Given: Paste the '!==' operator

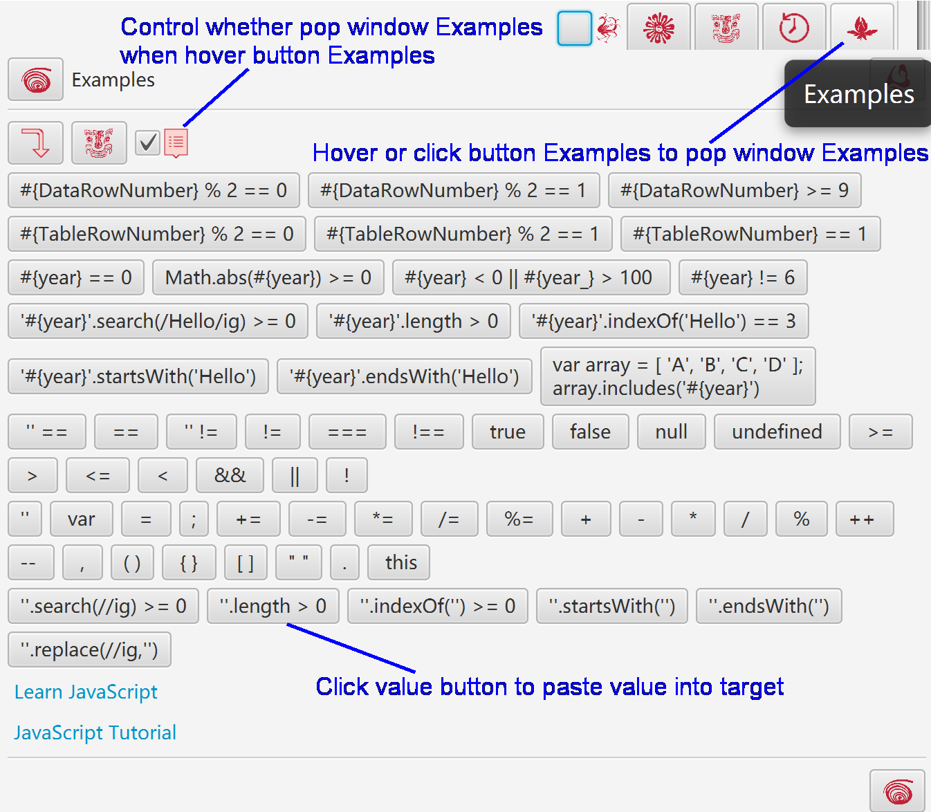Looking at the screenshot, I should click(429, 432).
